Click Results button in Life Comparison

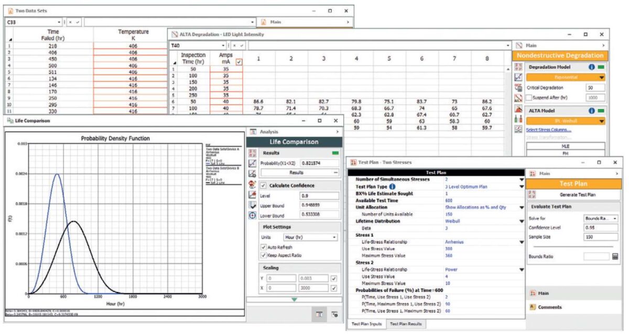(300, 172)
